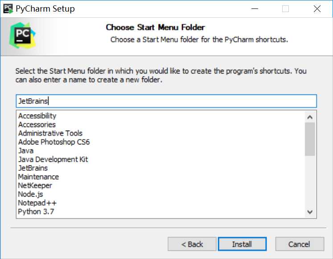Click the folder list scrollbar thumb
This screenshot has height=259, width=333.
[310, 139]
